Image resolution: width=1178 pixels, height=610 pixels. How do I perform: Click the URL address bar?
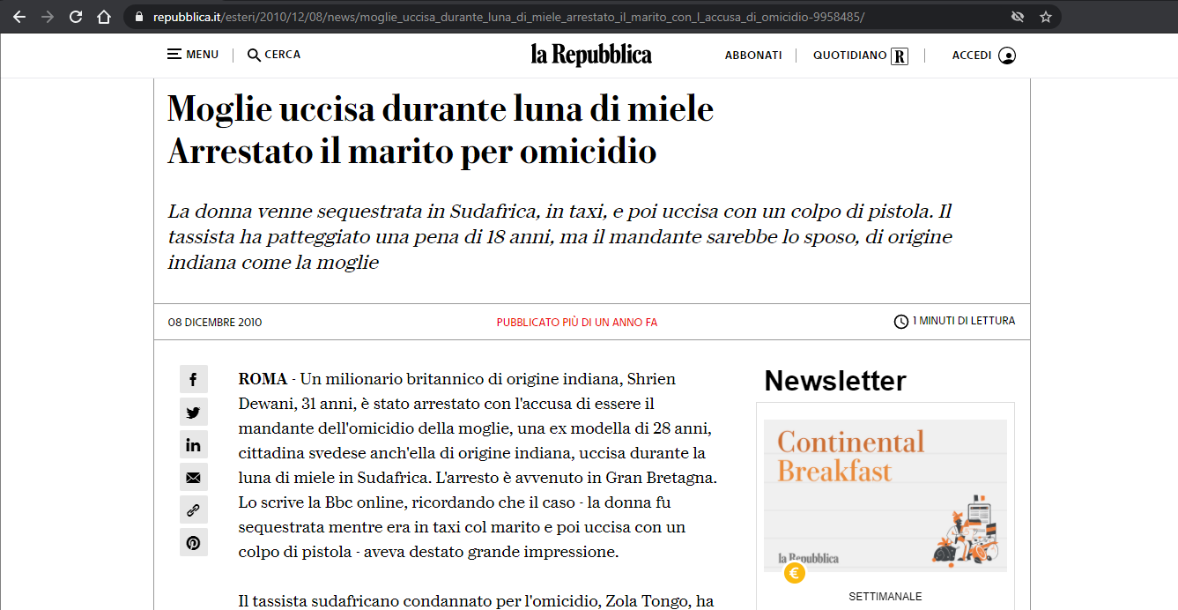coord(529,17)
